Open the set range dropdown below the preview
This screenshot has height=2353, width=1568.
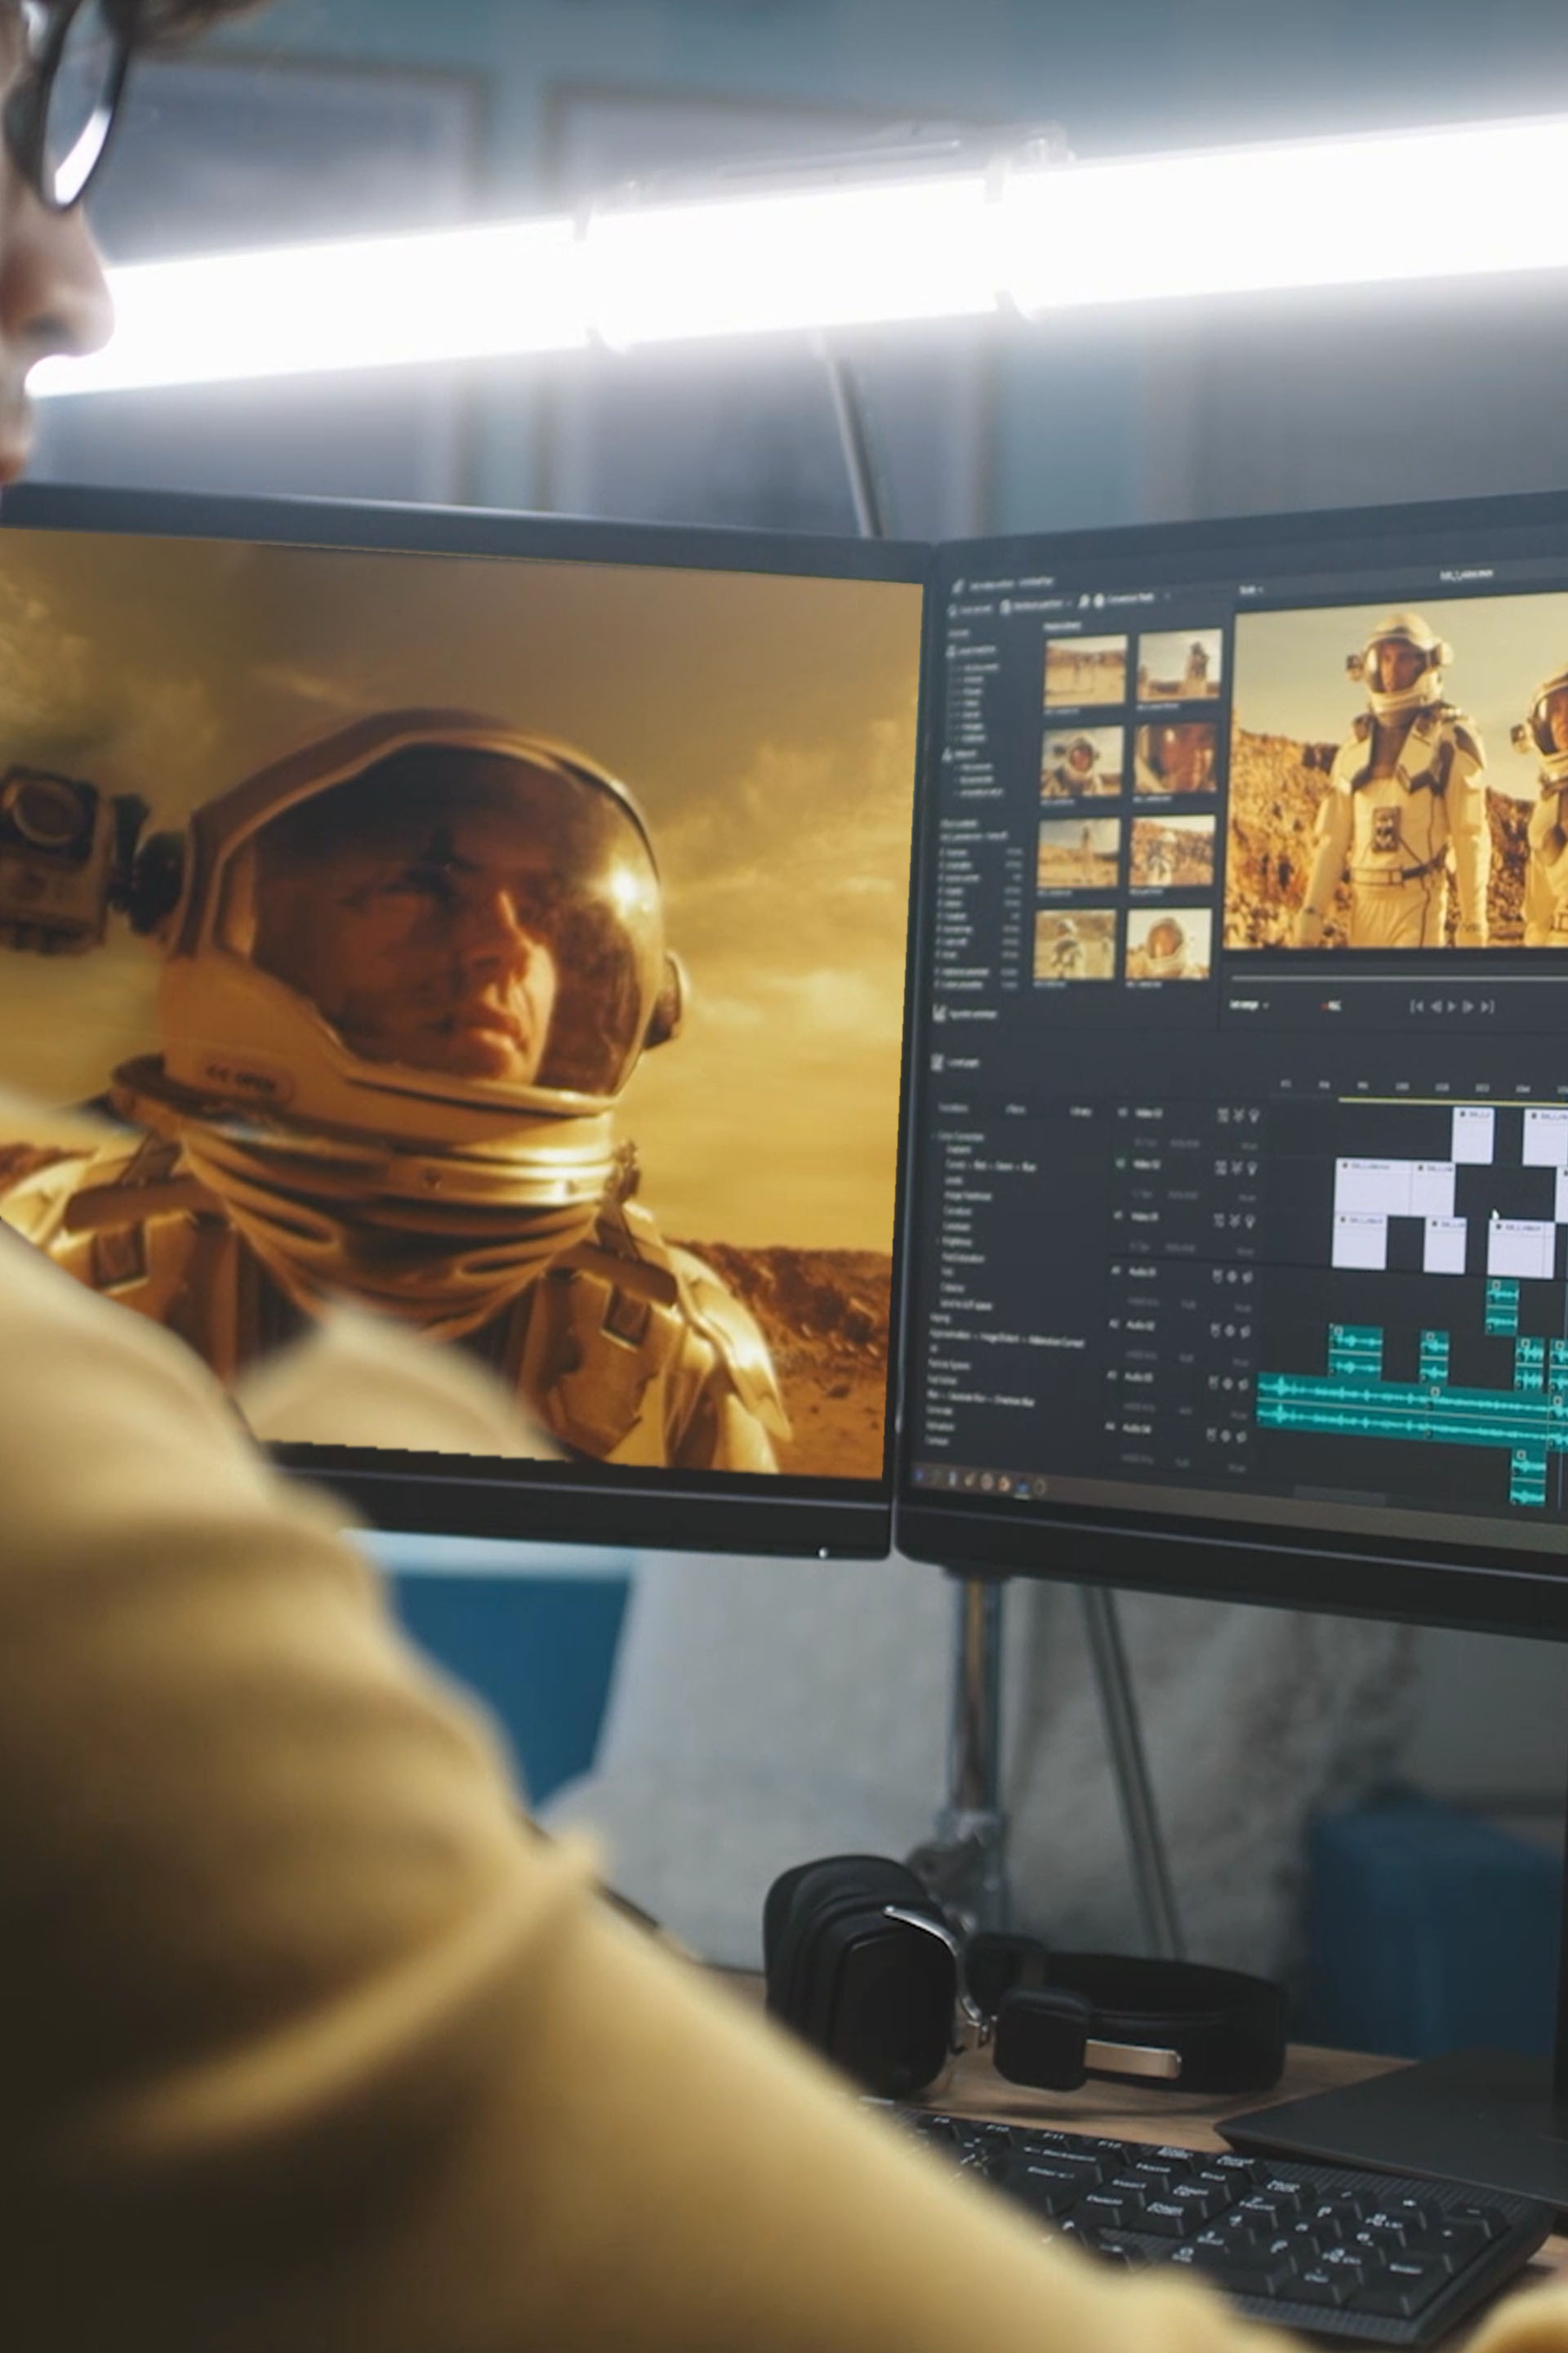[x=1248, y=1004]
